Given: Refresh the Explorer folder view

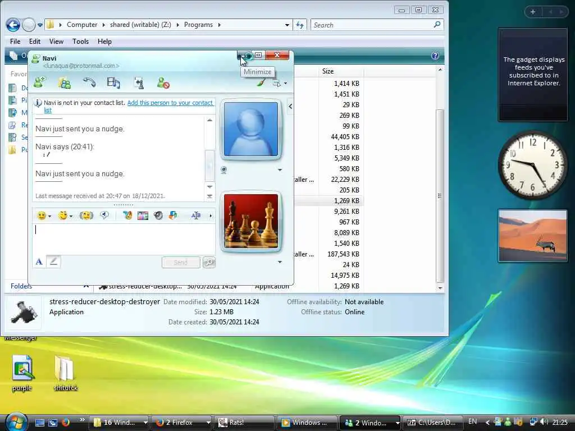Looking at the screenshot, I should (300, 25).
